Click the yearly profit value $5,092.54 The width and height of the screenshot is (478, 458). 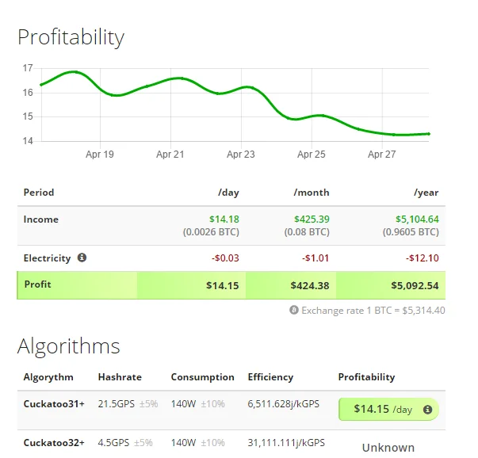coord(413,284)
